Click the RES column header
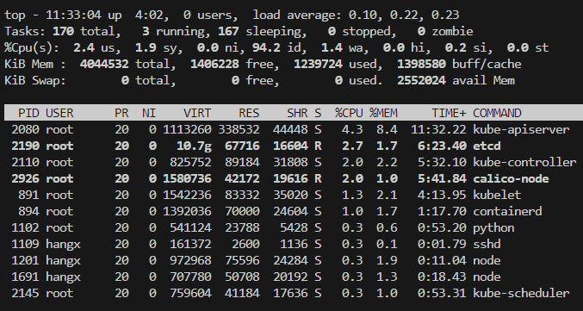 pyautogui.click(x=249, y=113)
